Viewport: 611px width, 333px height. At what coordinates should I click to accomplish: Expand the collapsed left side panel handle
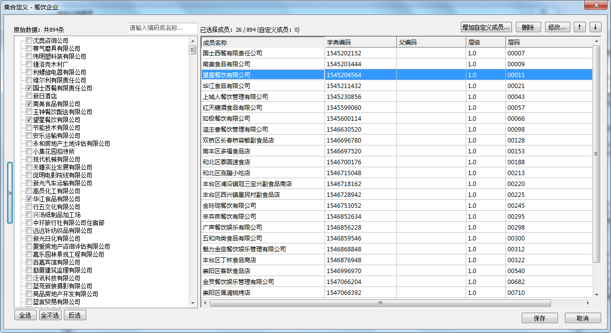point(10,193)
